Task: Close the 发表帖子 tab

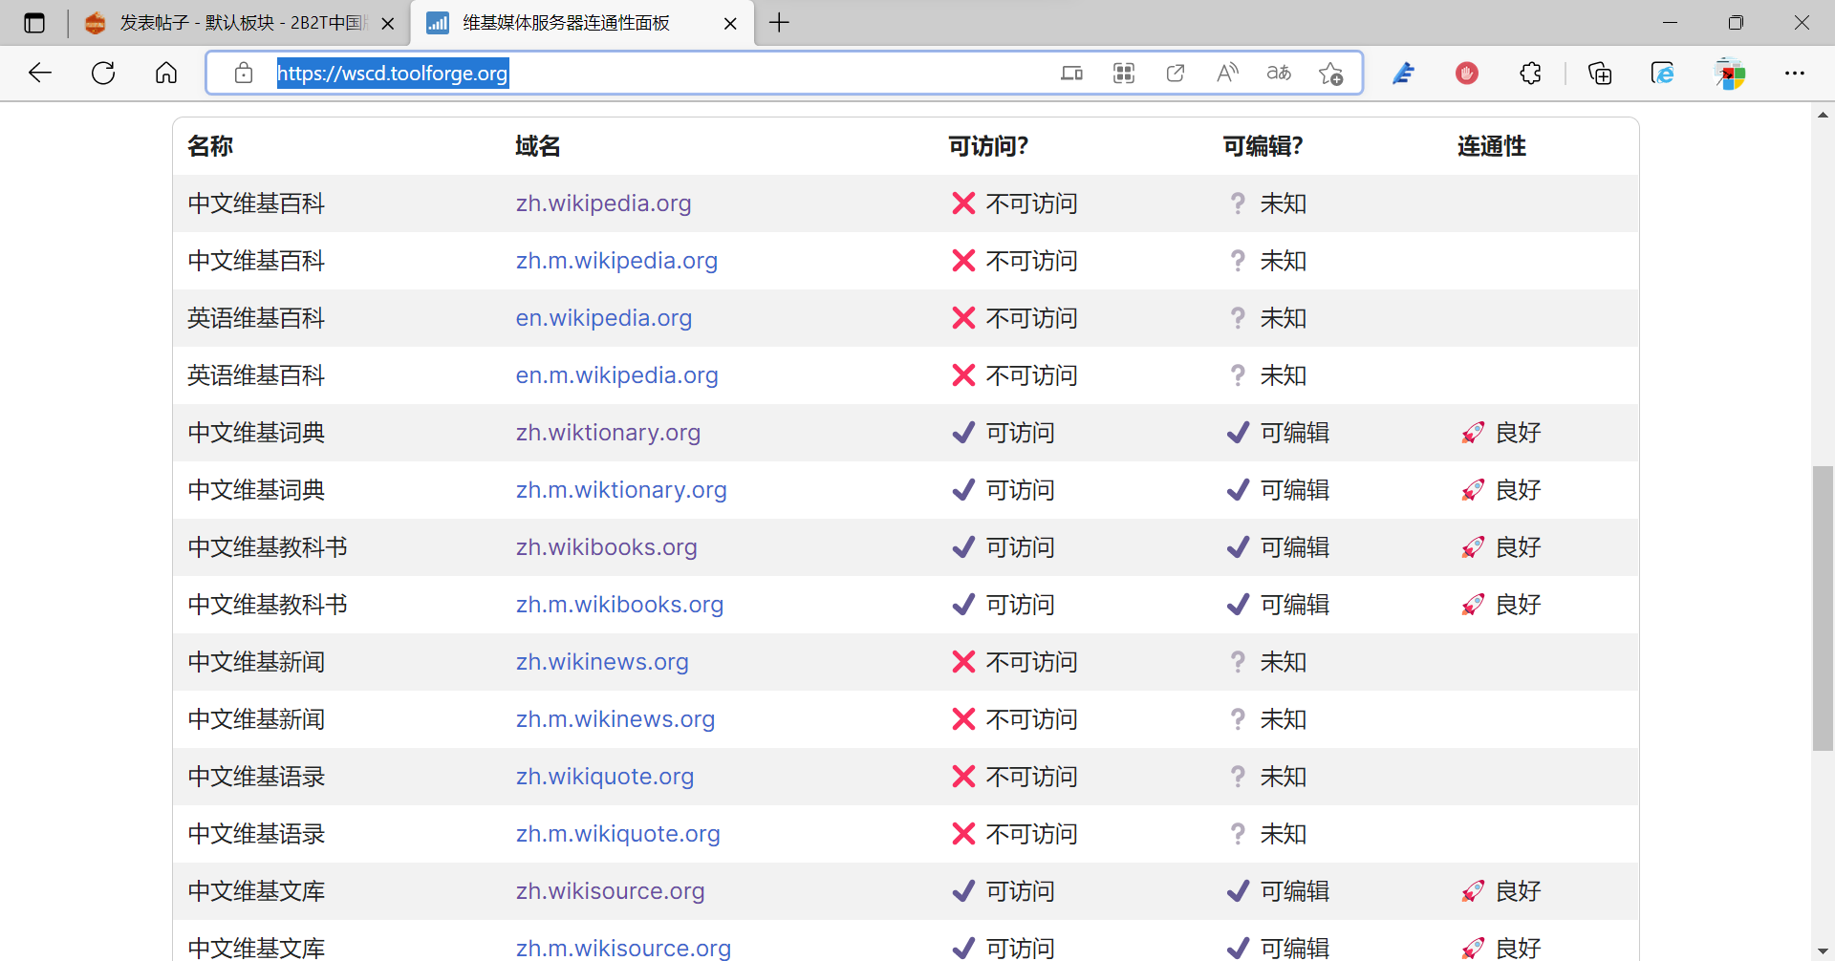Action: point(388,24)
